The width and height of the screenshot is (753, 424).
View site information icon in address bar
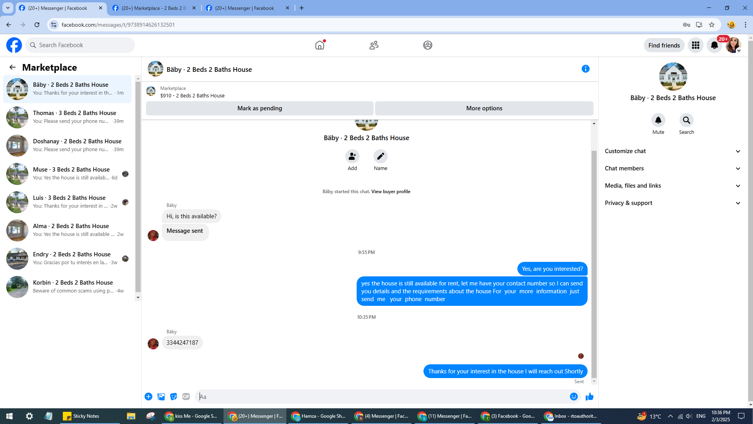(54, 25)
